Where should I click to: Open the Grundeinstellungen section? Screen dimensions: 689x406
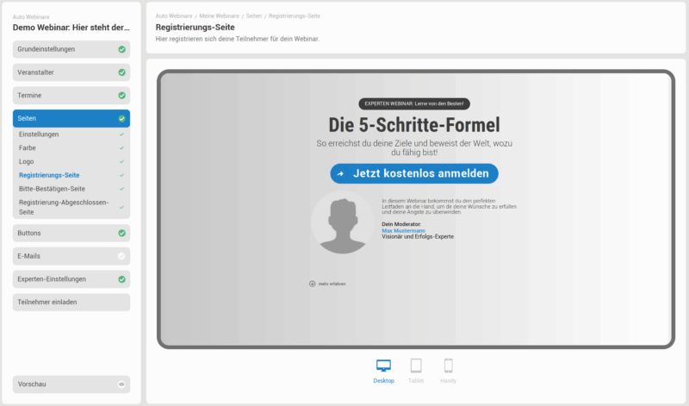[71, 49]
